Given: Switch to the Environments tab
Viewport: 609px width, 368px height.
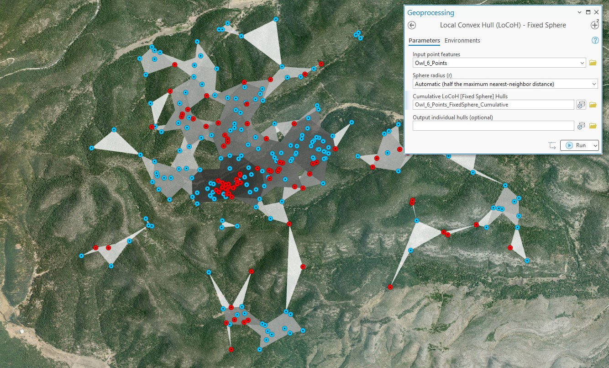Looking at the screenshot, I should (x=462, y=41).
